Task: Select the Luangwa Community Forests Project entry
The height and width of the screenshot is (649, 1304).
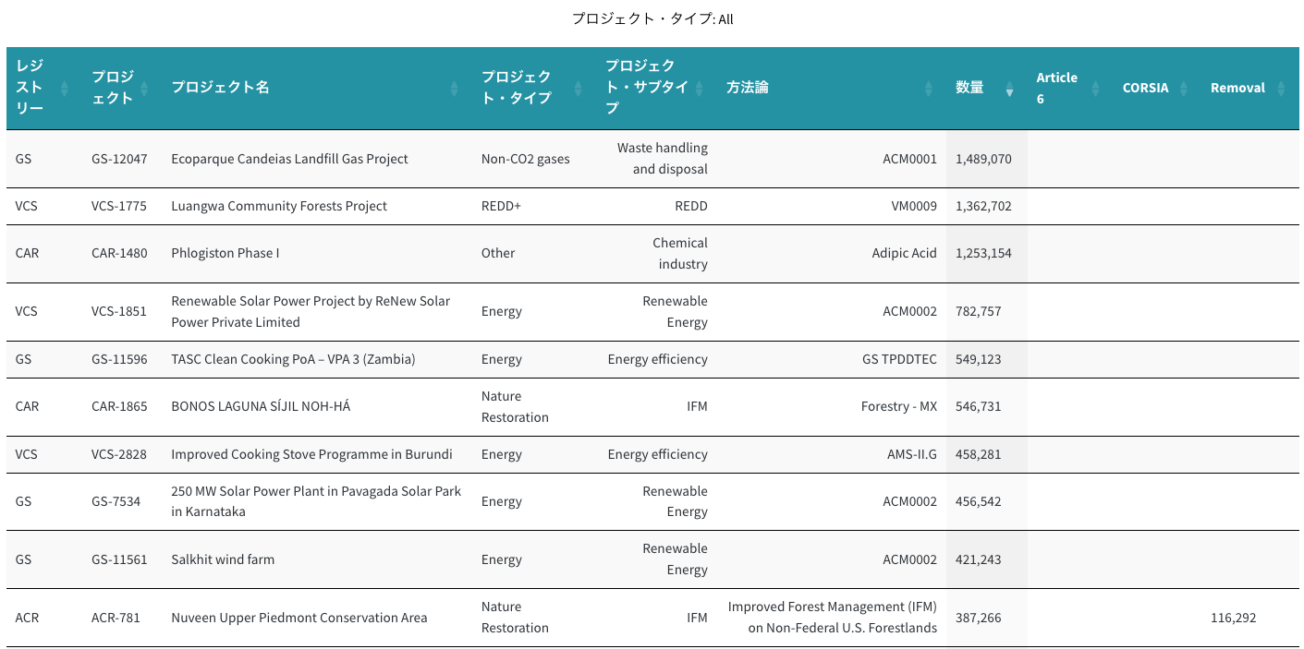Action: (x=279, y=206)
